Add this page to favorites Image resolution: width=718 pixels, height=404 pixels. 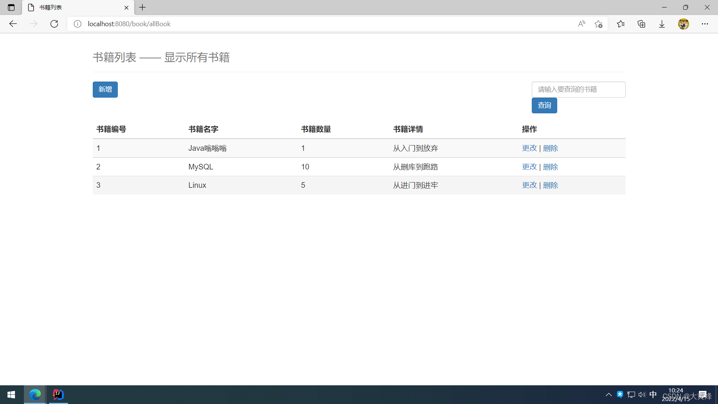point(598,24)
